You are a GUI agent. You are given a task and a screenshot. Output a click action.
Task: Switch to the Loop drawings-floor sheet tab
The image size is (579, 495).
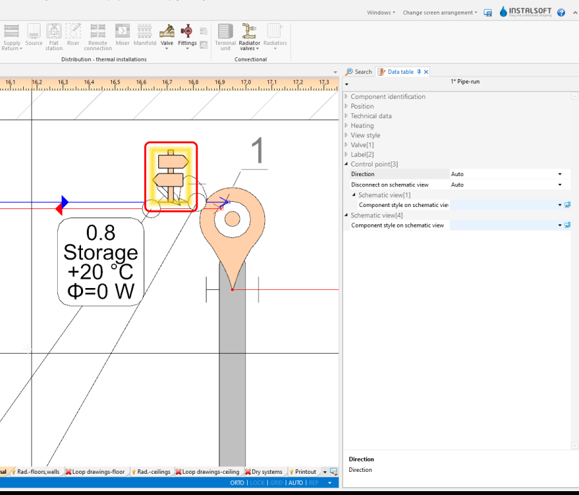pyautogui.click(x=95, y=471)
